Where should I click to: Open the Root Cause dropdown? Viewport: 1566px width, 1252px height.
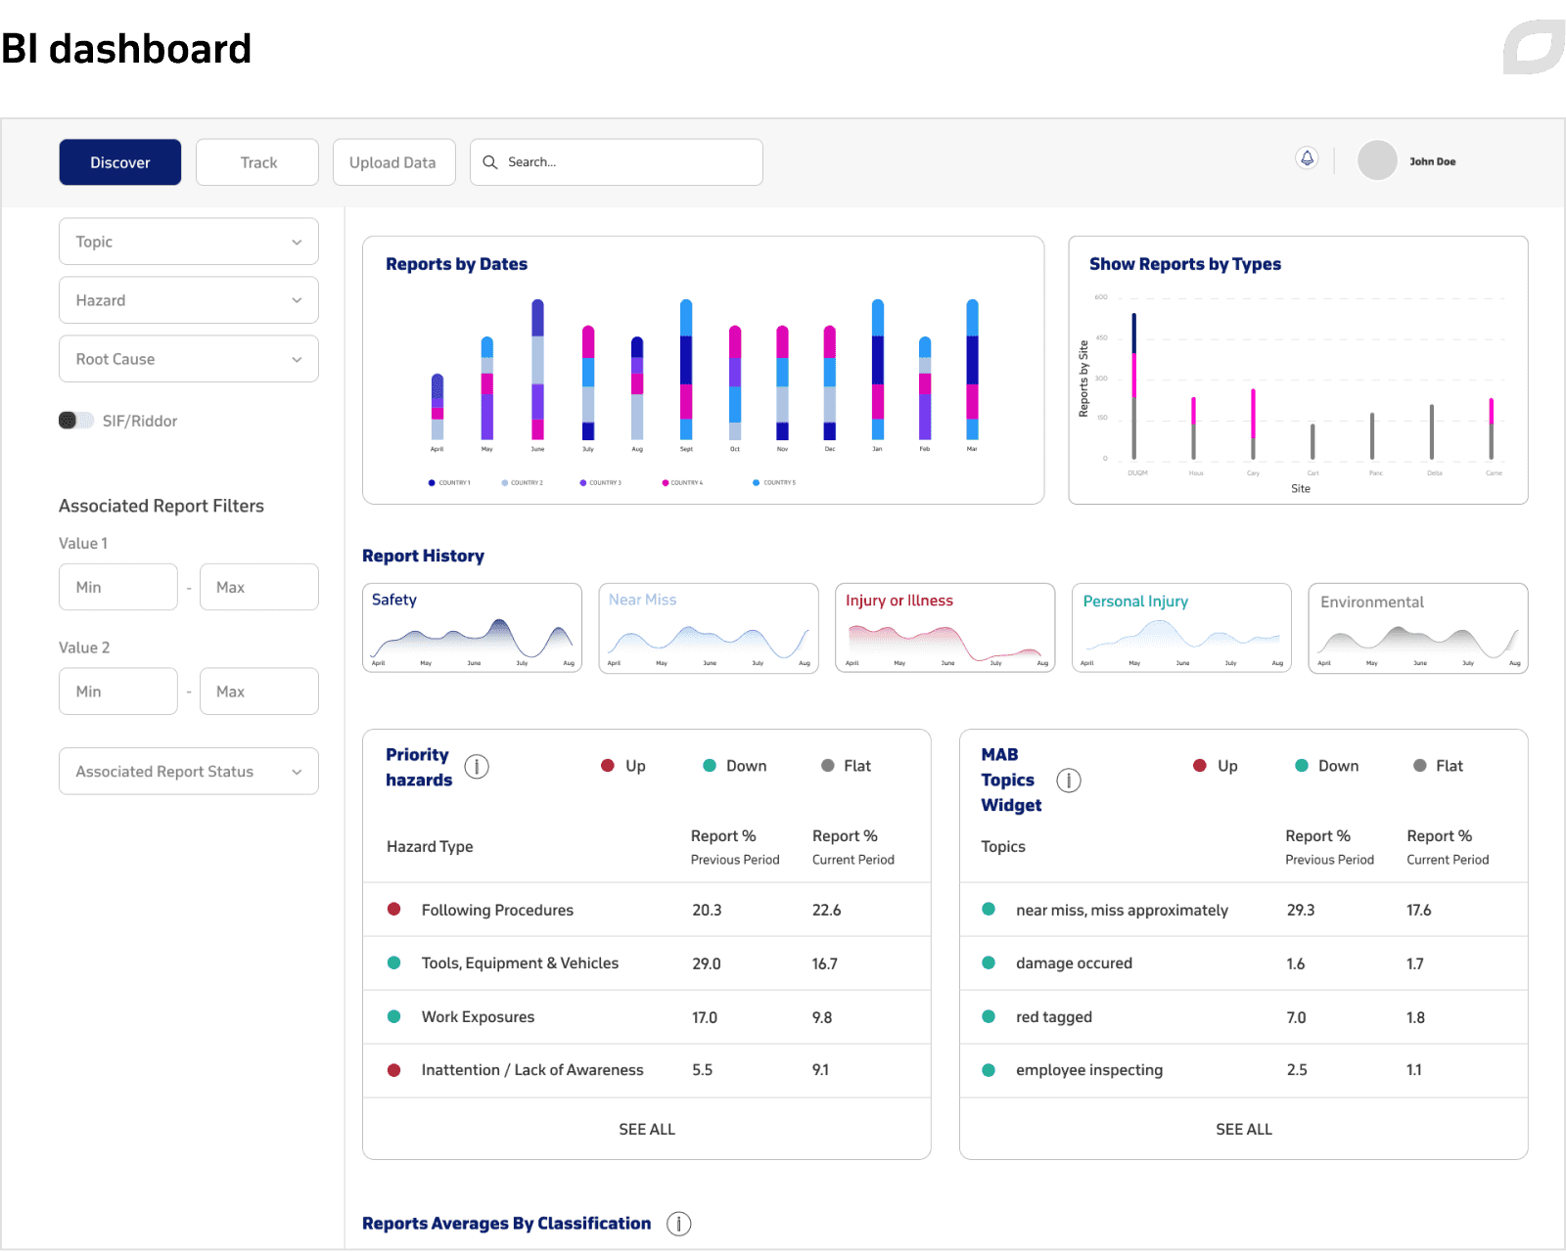[189, 359]
